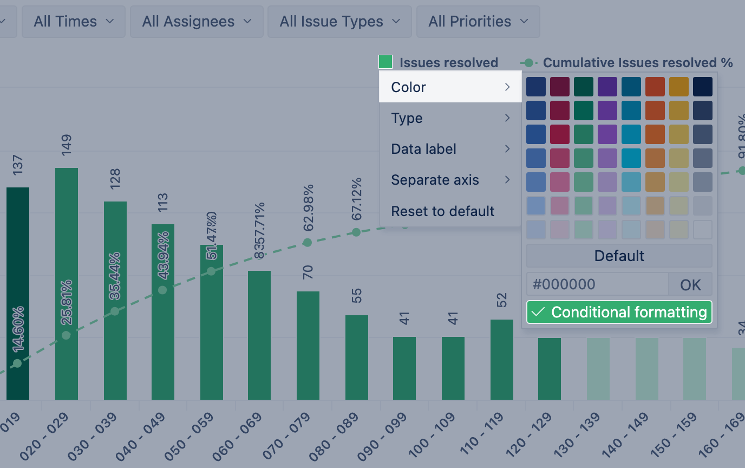The width and height of the screenshot is (745, 468).
Task: Pick the top-row orange-red swatch
Action: (655, 87)
